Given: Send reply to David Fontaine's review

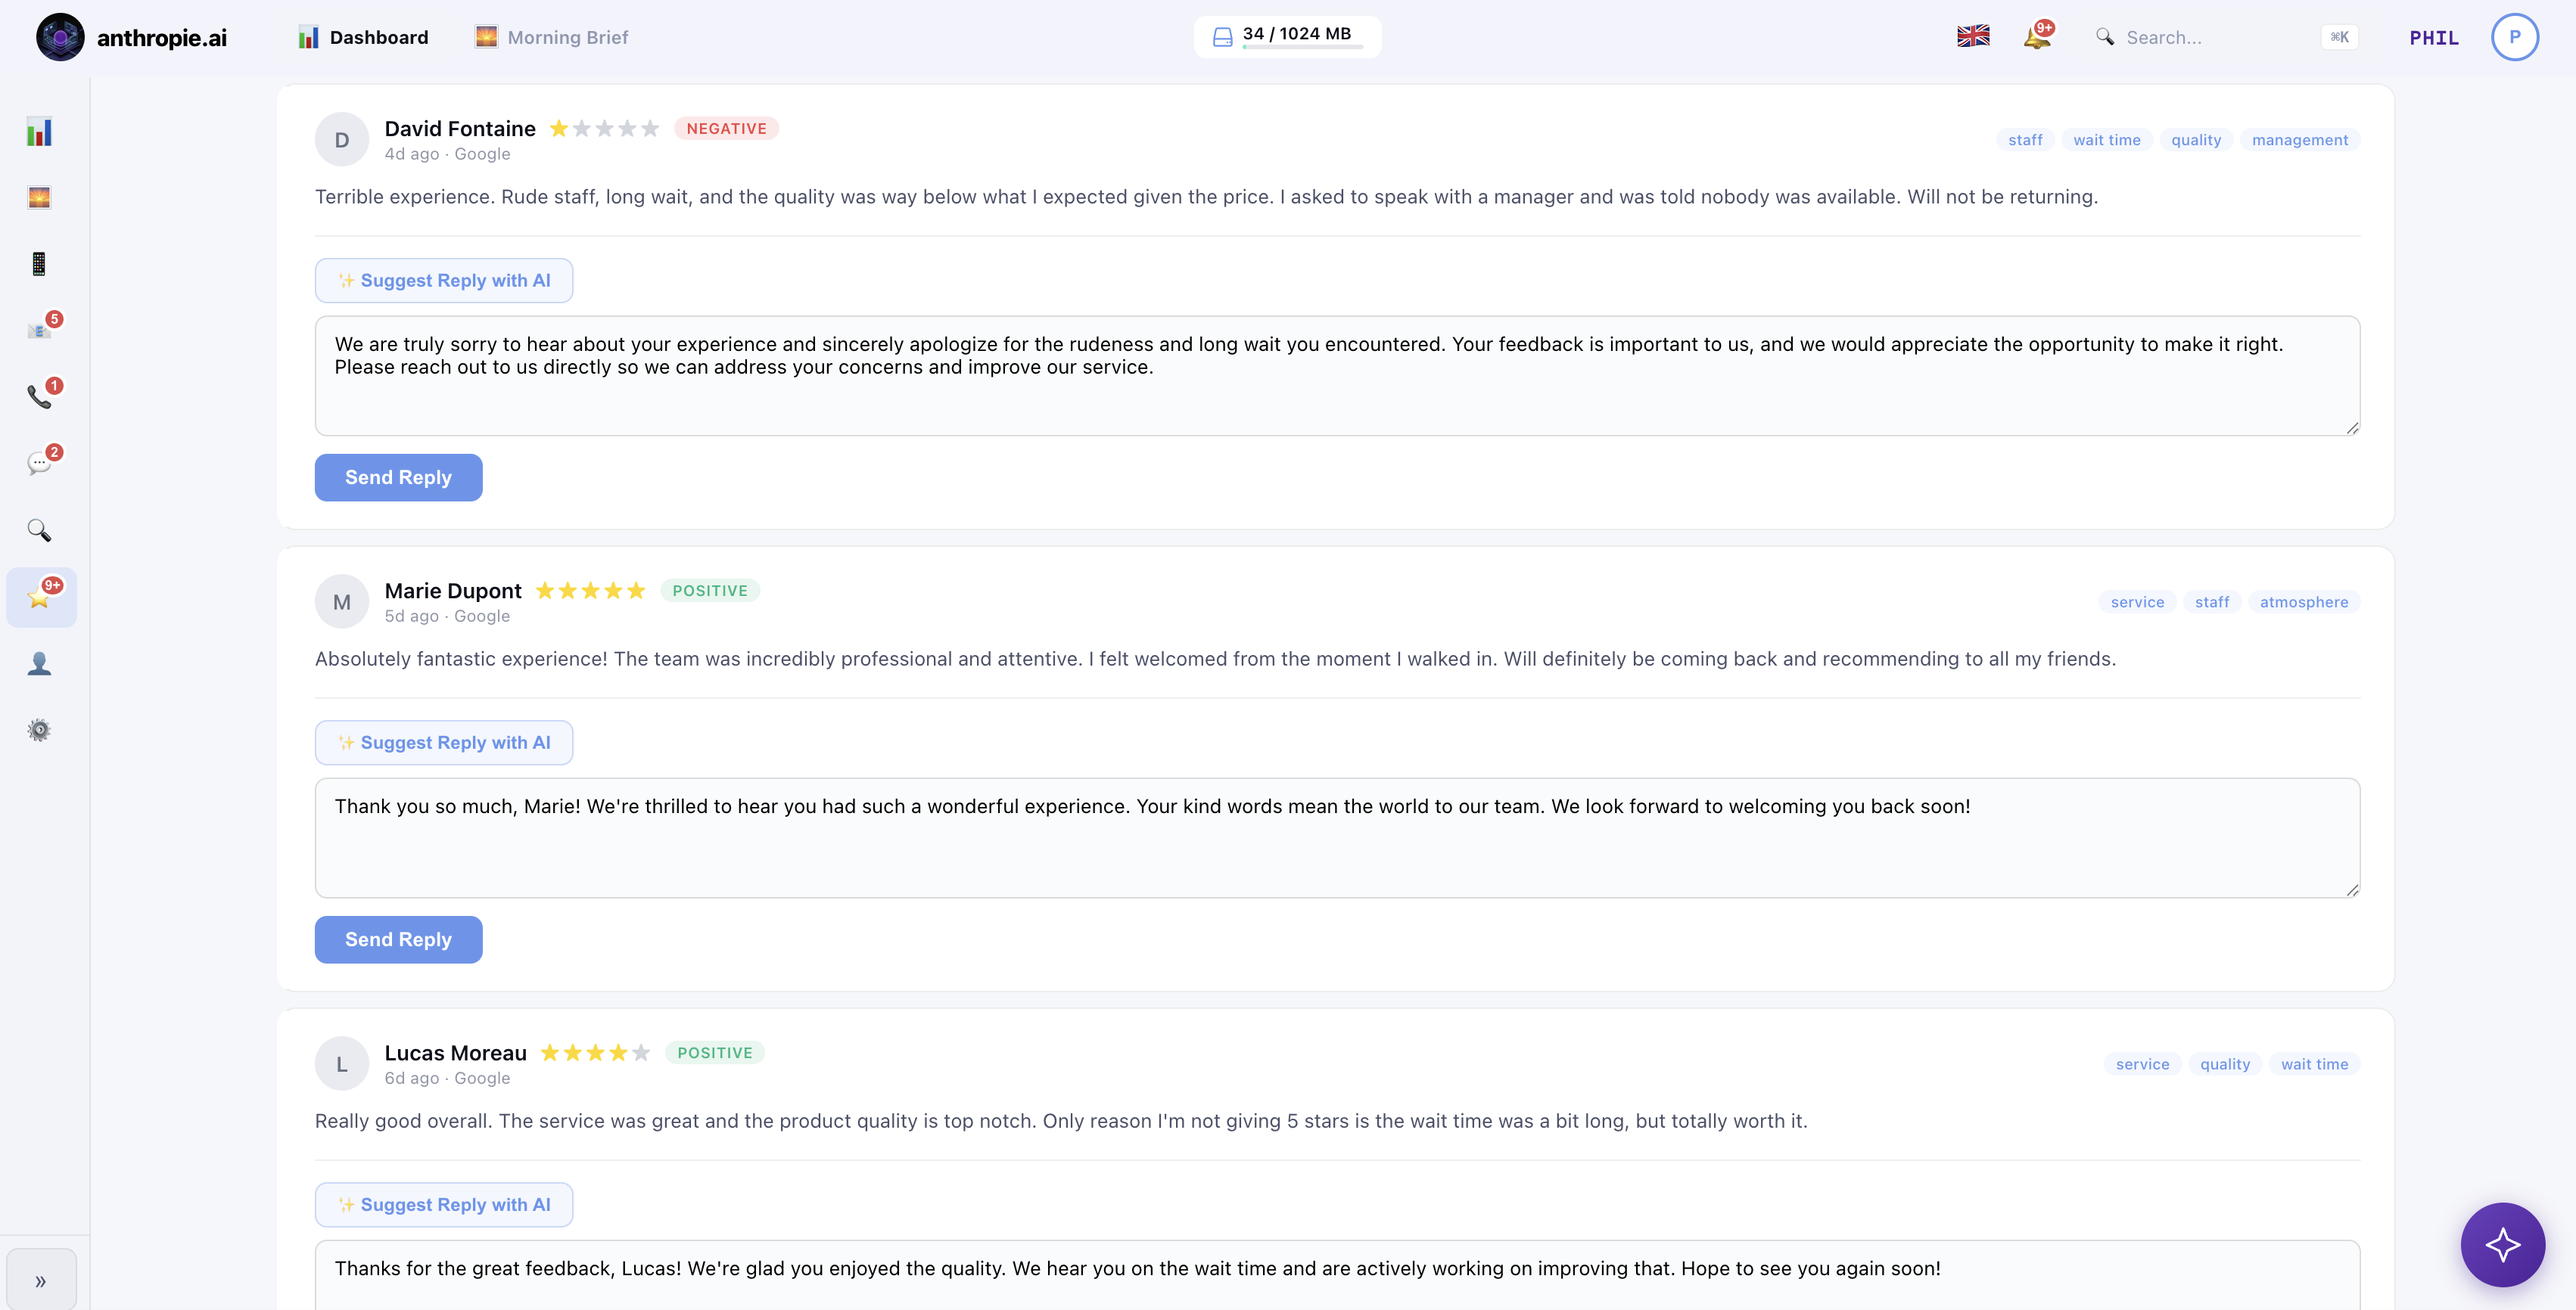Looking at the screenshot, I should (x=398, y=477).
